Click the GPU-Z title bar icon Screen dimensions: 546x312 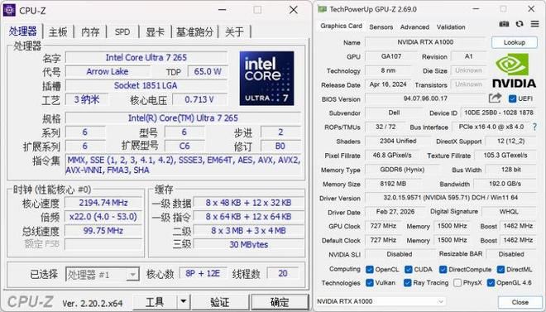click(x=322, y=9)
